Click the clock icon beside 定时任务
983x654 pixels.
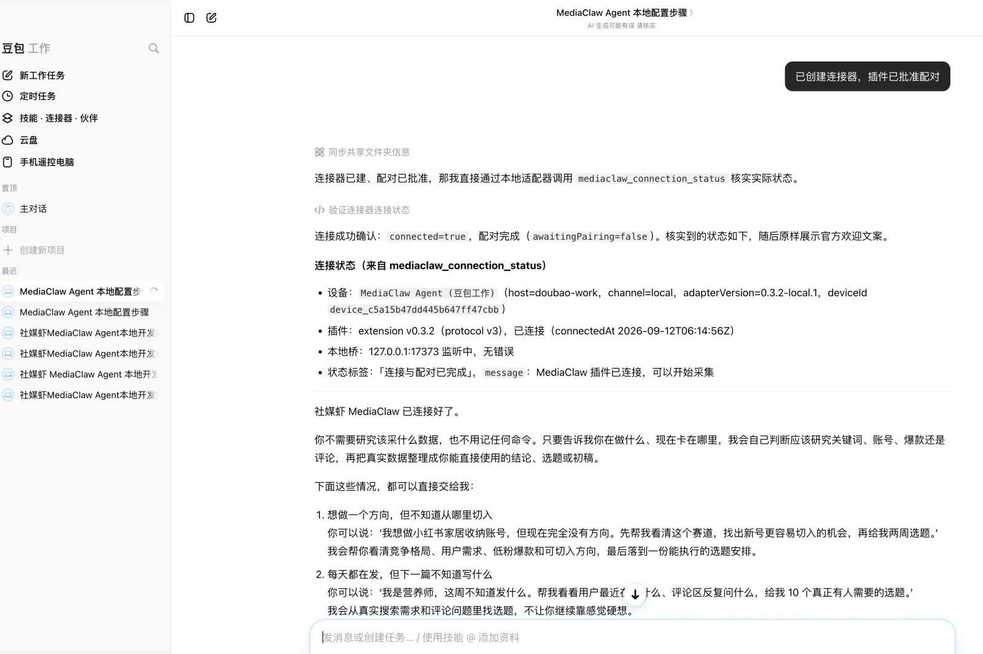pyautogui.click(x=8, y=96)
